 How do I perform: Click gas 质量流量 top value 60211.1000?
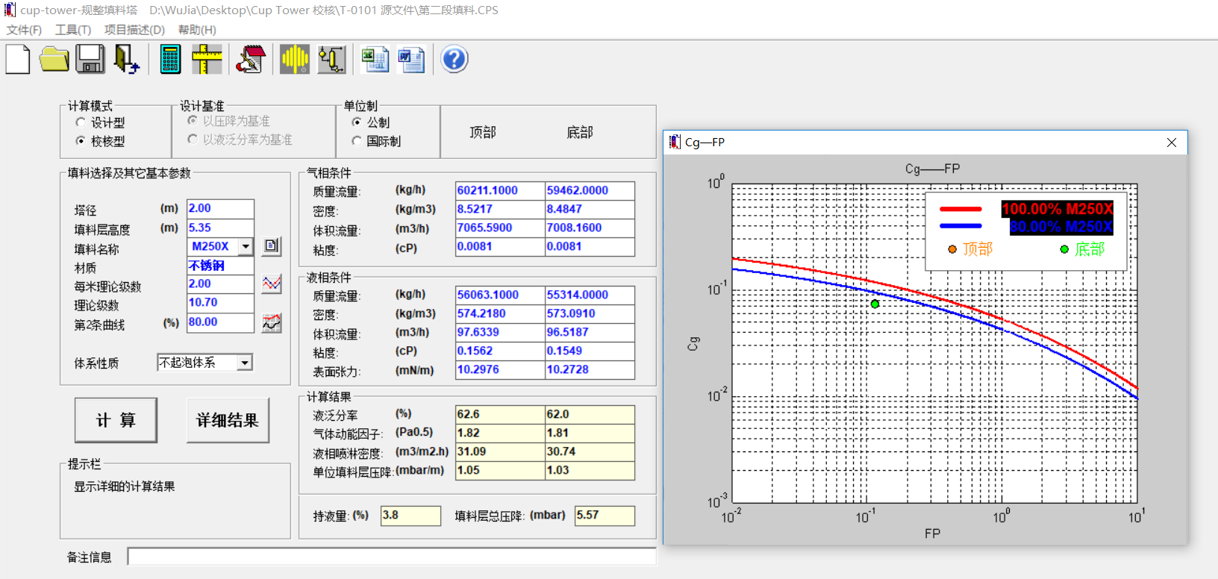[x=500, y=190]
